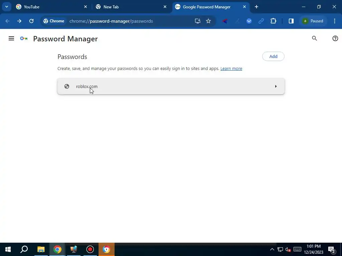Open the Extensions puzzle menu
The height and width of the screenshot is (256, 342).
point(273,21)
